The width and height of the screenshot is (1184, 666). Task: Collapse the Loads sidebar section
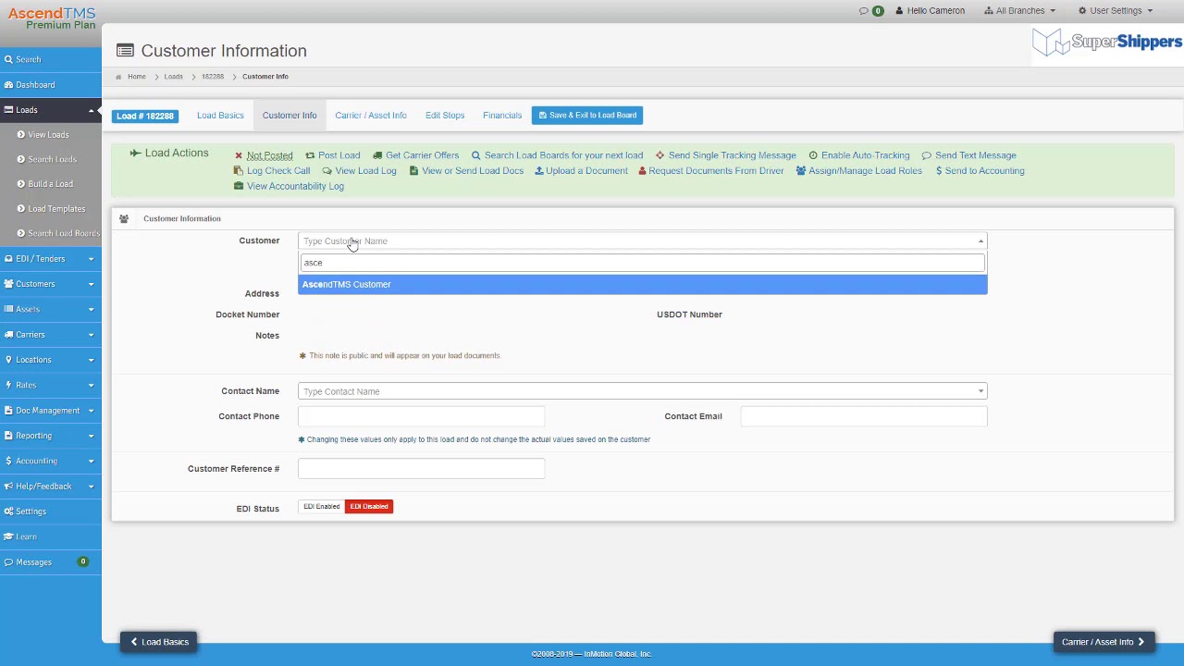[x=91, y=110]
